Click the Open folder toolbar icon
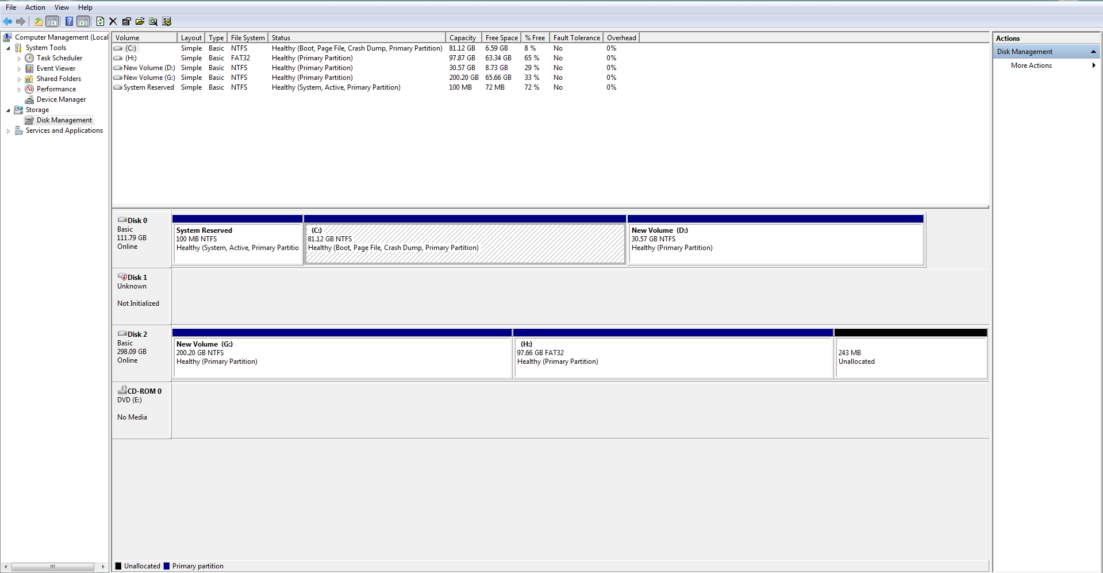 (140, 21)
